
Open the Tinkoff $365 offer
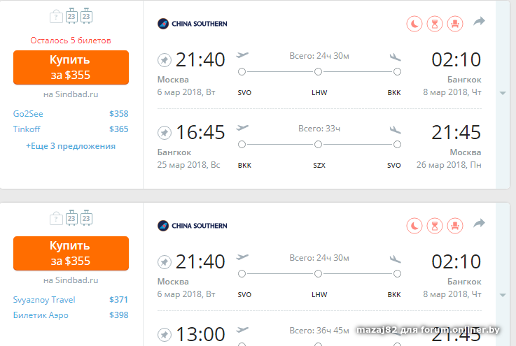click(x=71, y=129)
